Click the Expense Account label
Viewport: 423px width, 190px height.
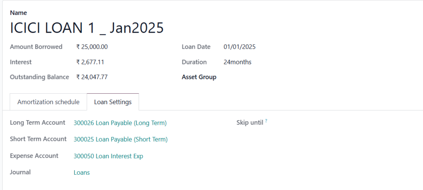pos(34,156)
